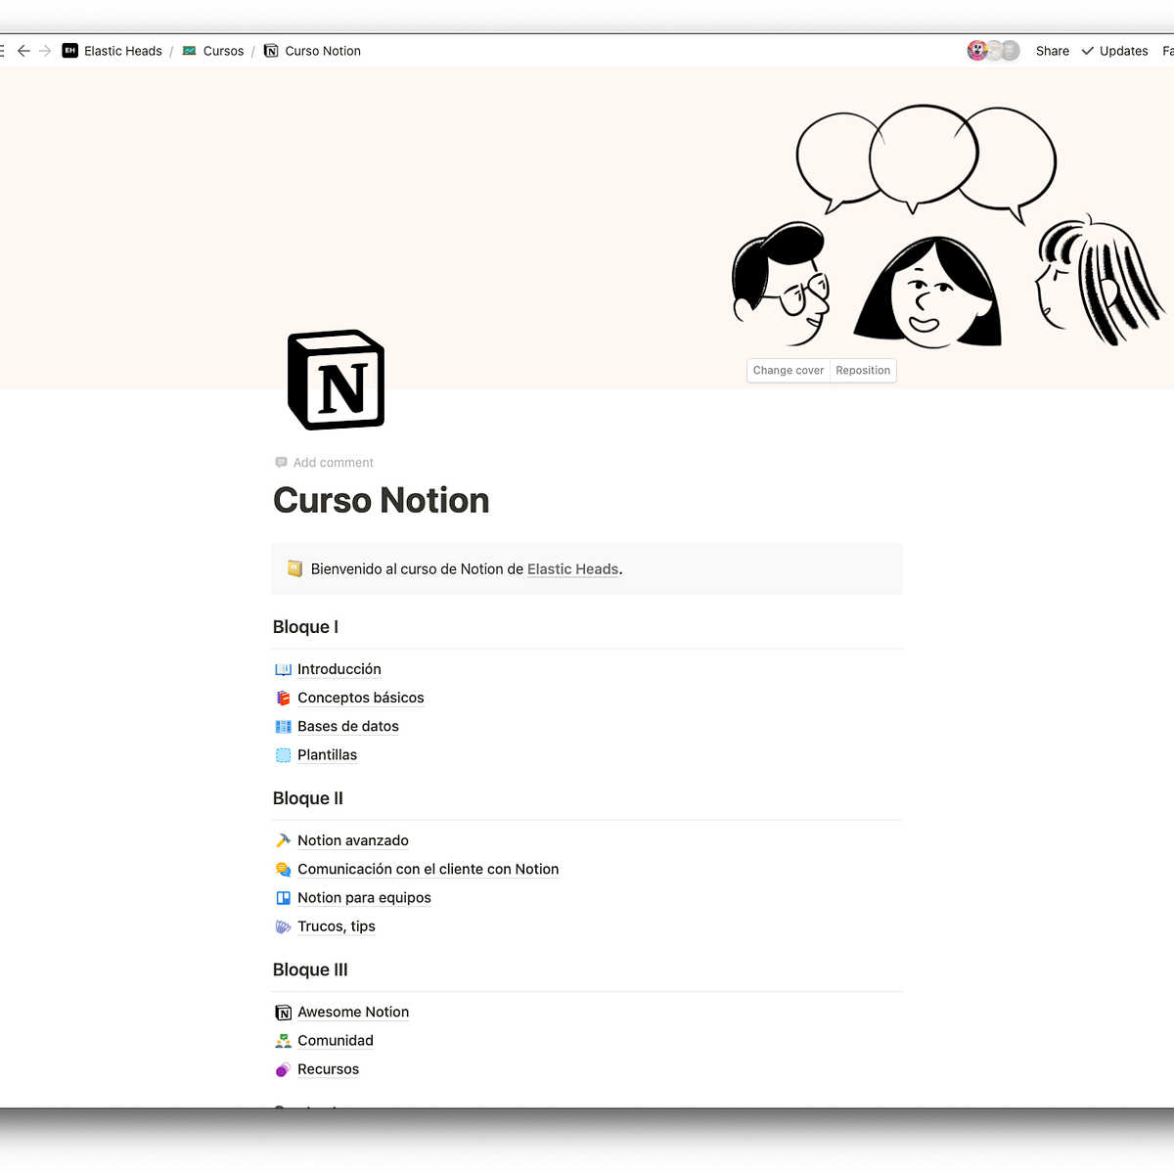Click the speech bubble icon beside Comunicación
The image size is (1174, 1174).
(283, 869)
